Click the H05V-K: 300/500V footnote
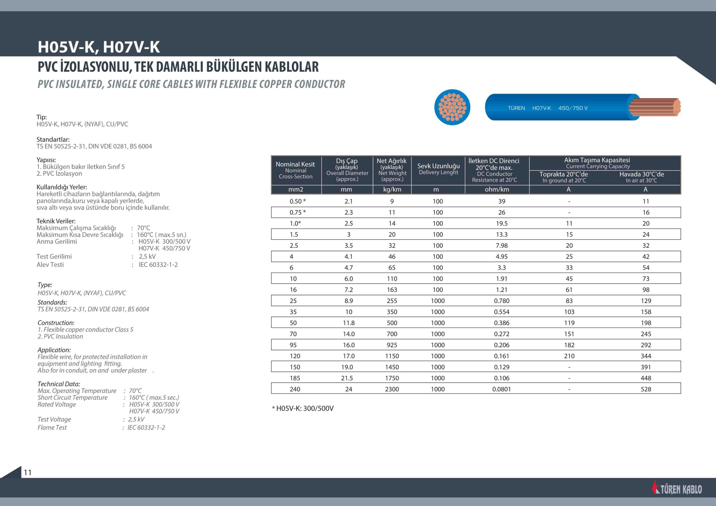 (x=303, y=408)
